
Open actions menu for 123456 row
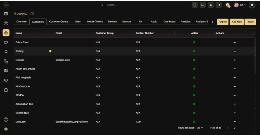pyautogui.click(x=234, y=95)
